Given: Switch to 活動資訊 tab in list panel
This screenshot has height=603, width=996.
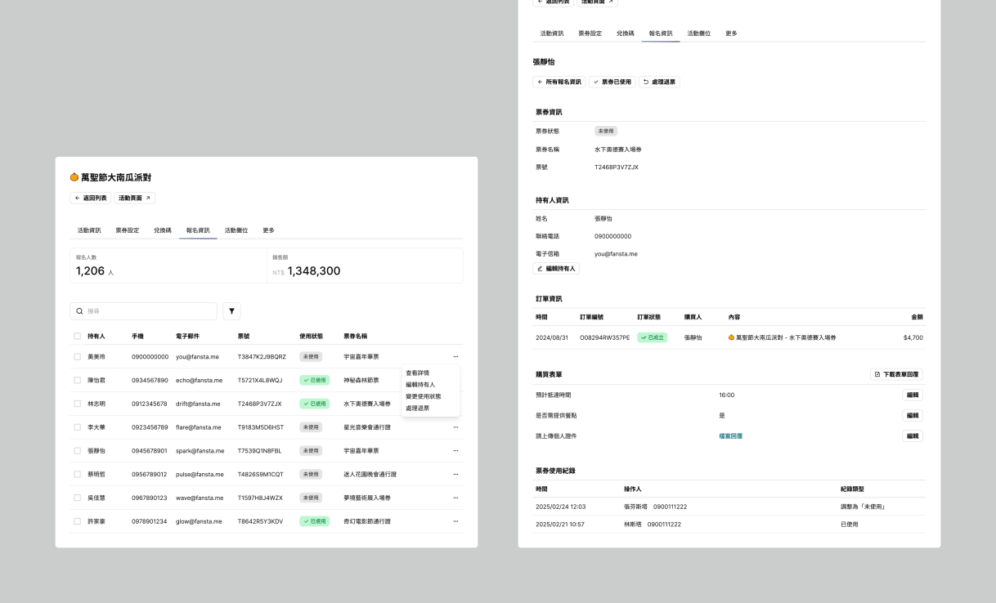Looking at the screenshot, I should tap(89, 230).
